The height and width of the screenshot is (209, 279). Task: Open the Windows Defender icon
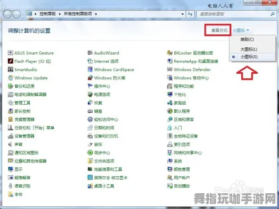(x=170, y=69)
